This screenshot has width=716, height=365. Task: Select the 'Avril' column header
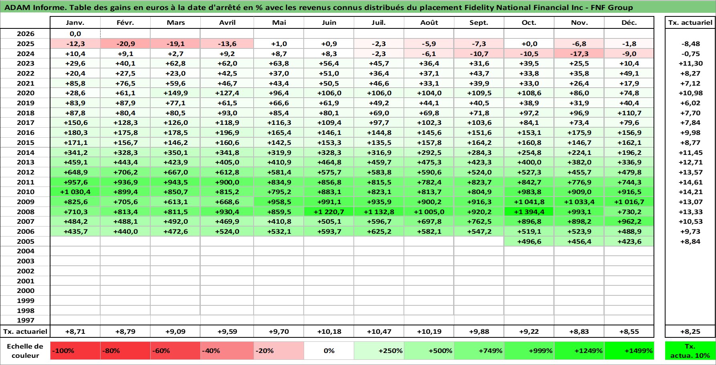227,23
